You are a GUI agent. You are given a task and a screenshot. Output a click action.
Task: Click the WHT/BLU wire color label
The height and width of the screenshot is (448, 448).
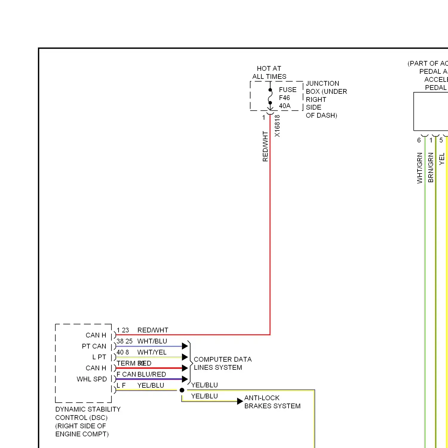[152, 341]
